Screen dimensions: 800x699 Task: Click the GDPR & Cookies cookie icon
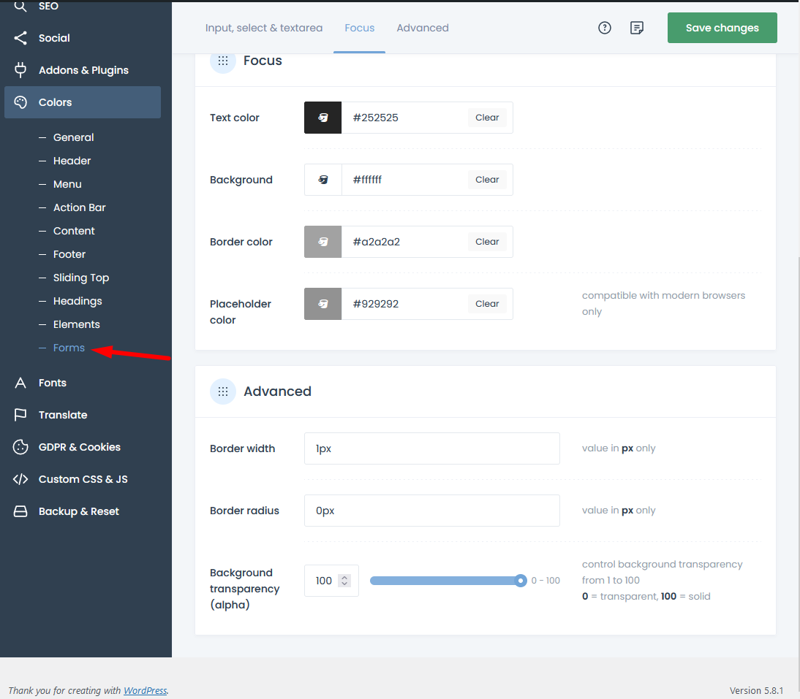20,447
